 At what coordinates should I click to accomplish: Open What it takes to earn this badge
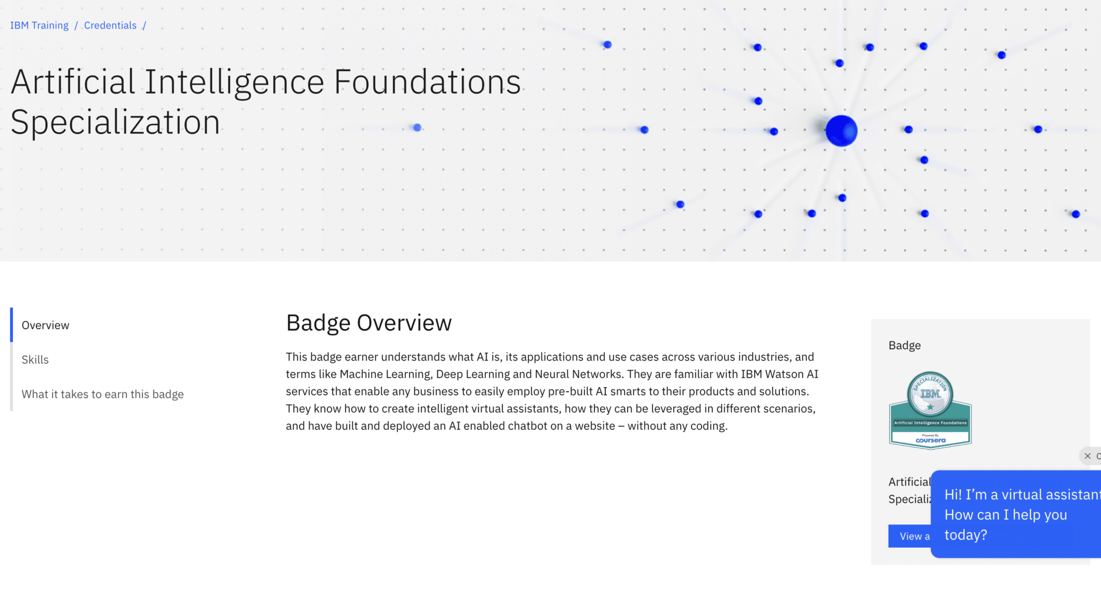pyautogui.click(x=102, y=394)
